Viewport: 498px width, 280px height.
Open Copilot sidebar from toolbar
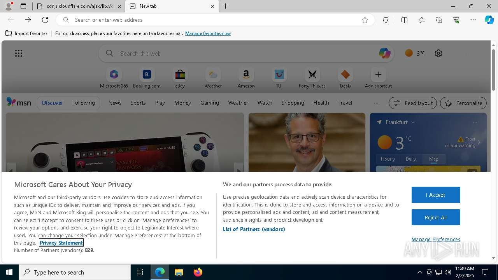coord(489,20)
